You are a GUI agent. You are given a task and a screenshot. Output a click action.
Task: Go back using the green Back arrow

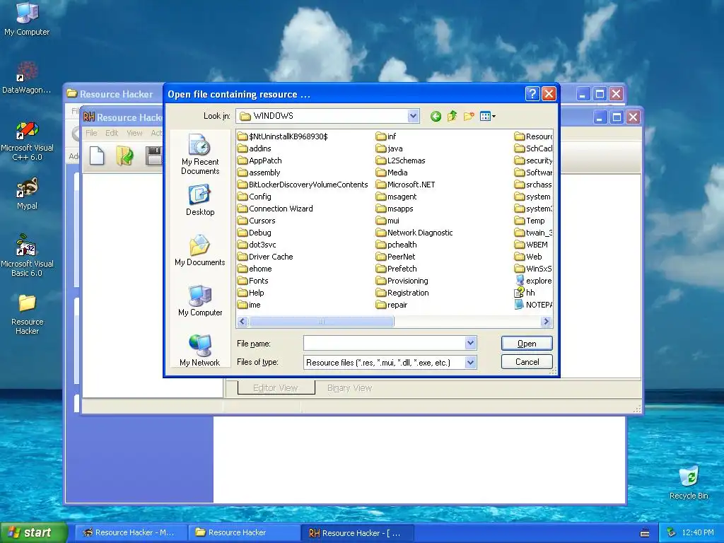pos(436,117)
